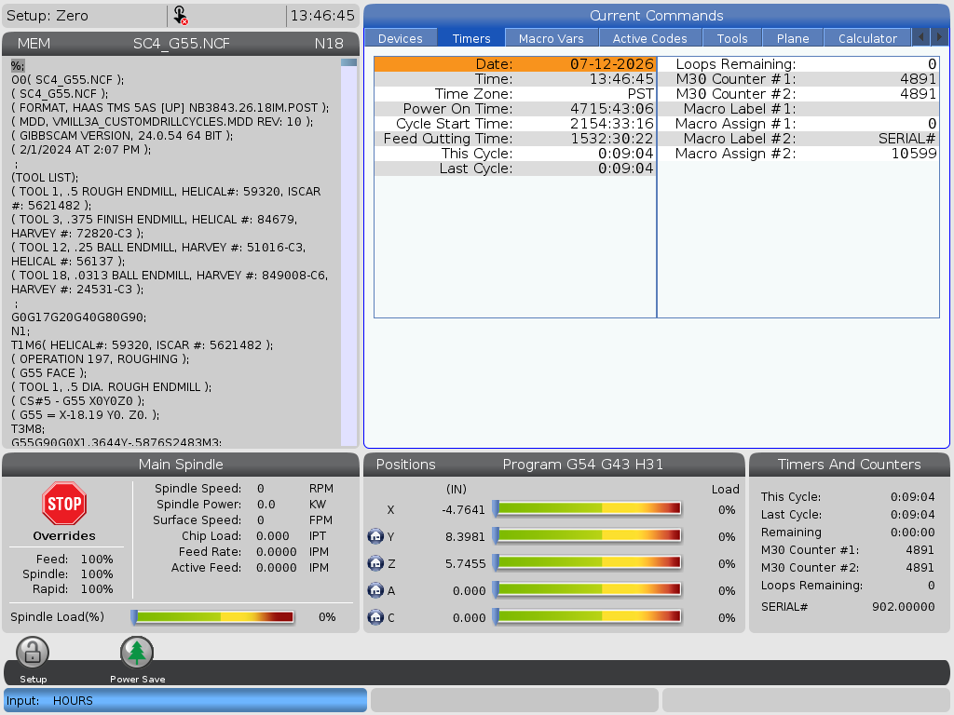Click the program name SC4_G55.NCF header
954x715 pixels.
point(182,44)
